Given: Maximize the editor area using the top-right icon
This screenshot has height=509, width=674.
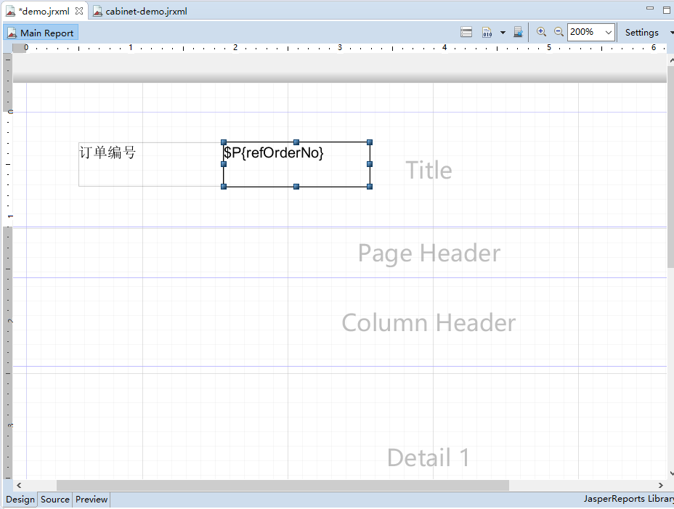Looking at the screenshot, I should click(x=667, y=10).
